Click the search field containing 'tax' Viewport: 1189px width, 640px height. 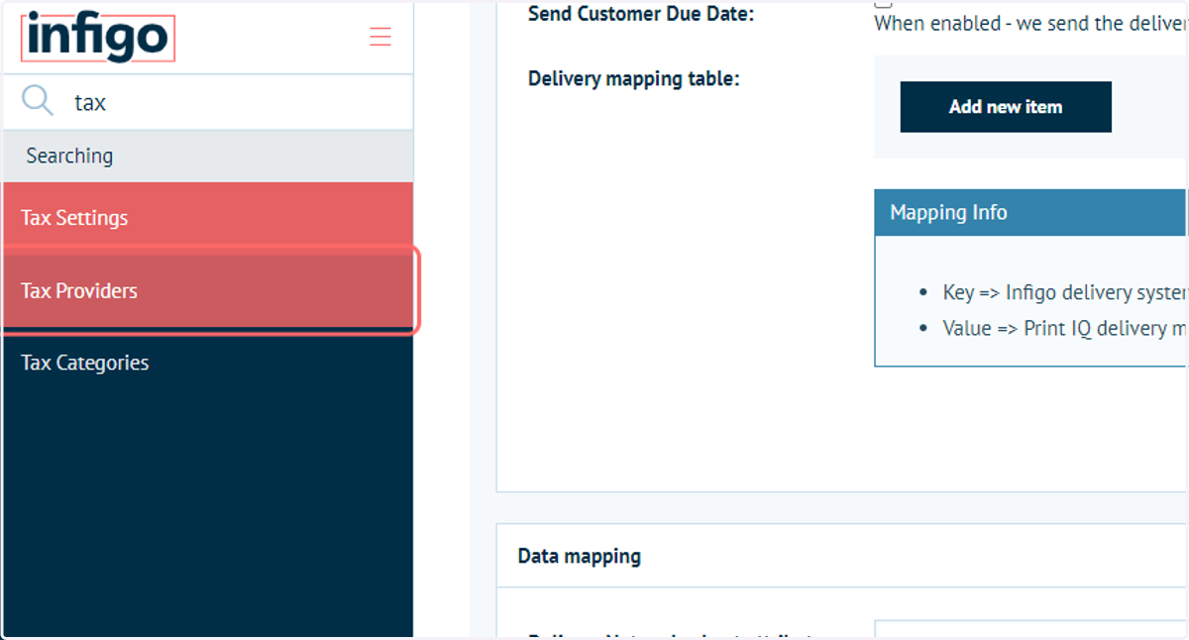[x=207, y=102]
